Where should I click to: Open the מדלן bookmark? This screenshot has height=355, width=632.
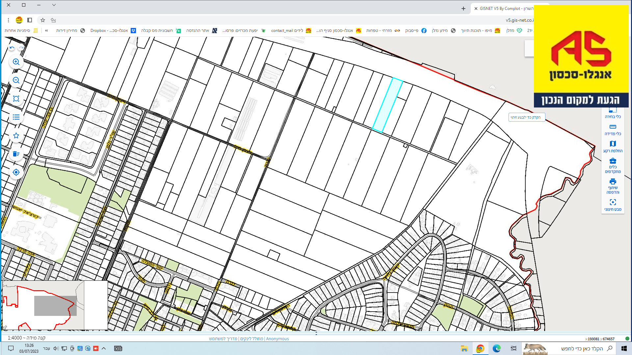514,31
